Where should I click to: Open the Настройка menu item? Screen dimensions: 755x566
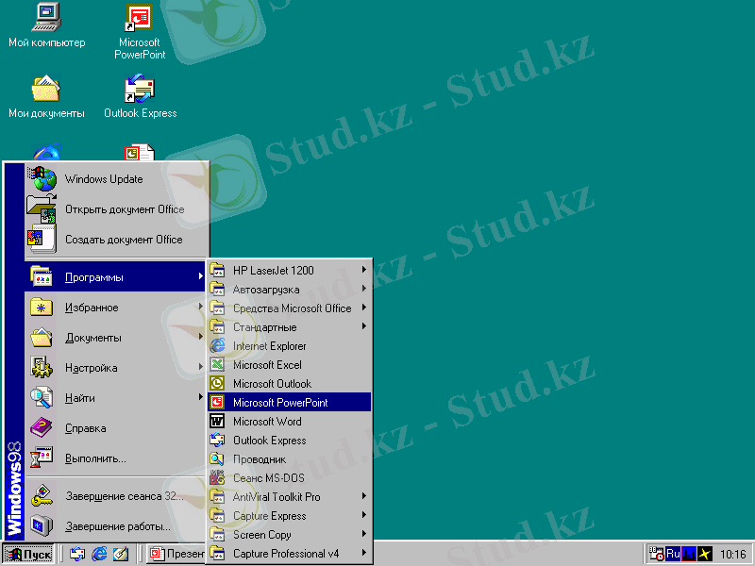[x=91, y=368]
